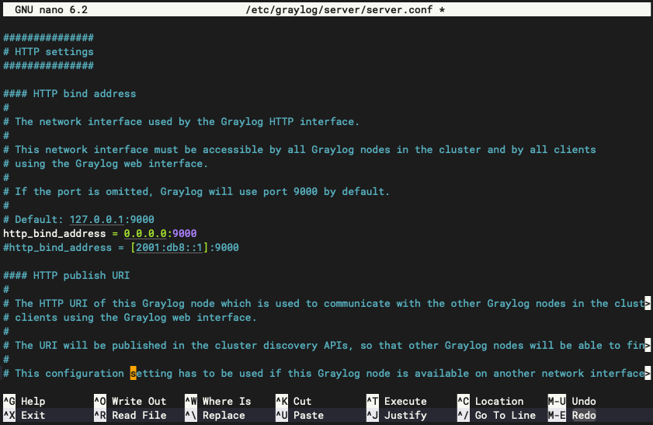Click the line 'This network interface must be accessible'
This screenshot has width=653, height=425.
click(300, 150)
